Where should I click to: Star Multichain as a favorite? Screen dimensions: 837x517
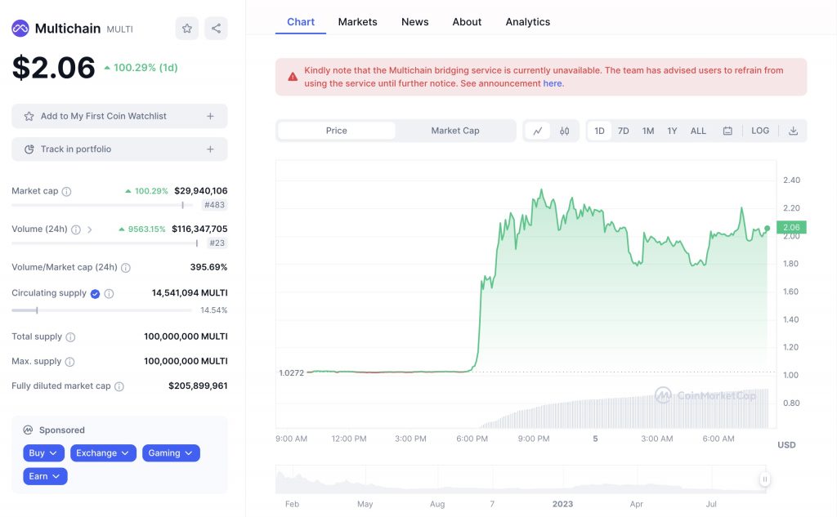click(x=187, y=29)
